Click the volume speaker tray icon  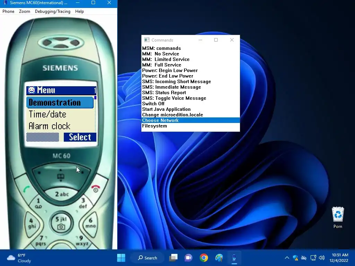pyautogui.click(x=321, y=258)
